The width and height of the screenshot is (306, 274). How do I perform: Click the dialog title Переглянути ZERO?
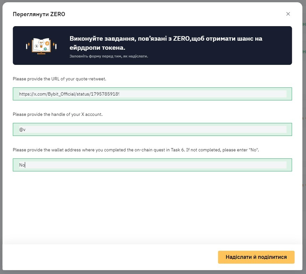click(39, 14)
